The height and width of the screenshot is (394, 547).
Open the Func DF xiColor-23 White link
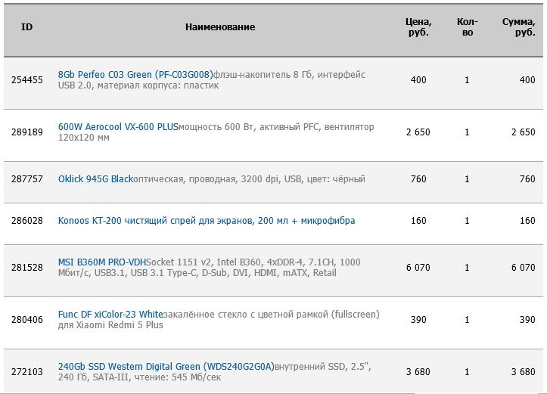tap(110, 314)
